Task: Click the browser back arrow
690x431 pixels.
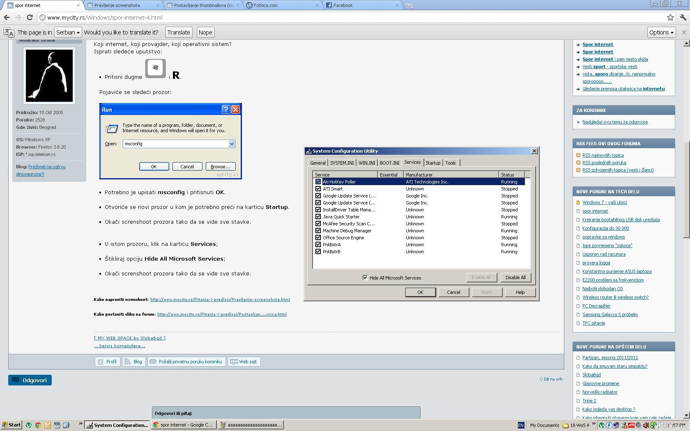Action: click(x=7, y=17)
